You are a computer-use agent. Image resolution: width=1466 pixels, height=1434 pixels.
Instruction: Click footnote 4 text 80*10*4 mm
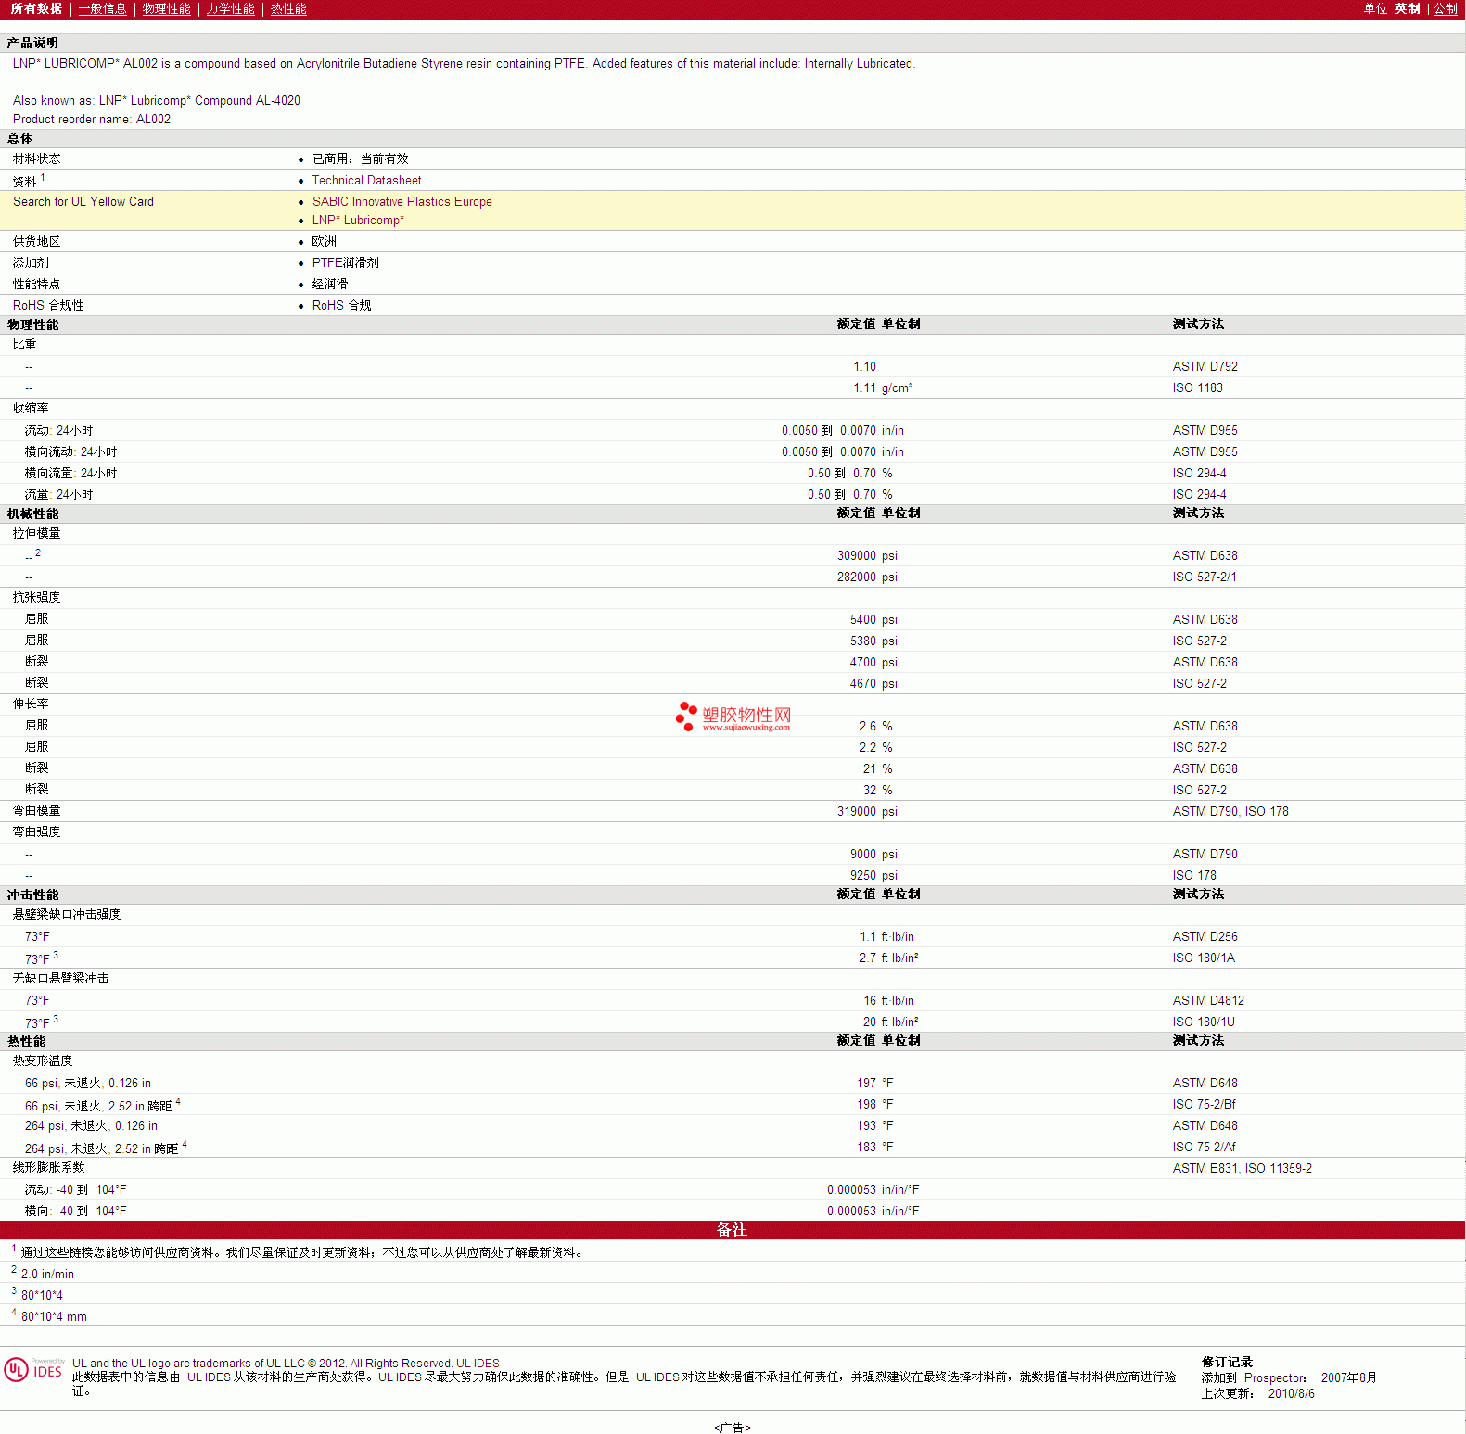click(x=54, y=1317)
